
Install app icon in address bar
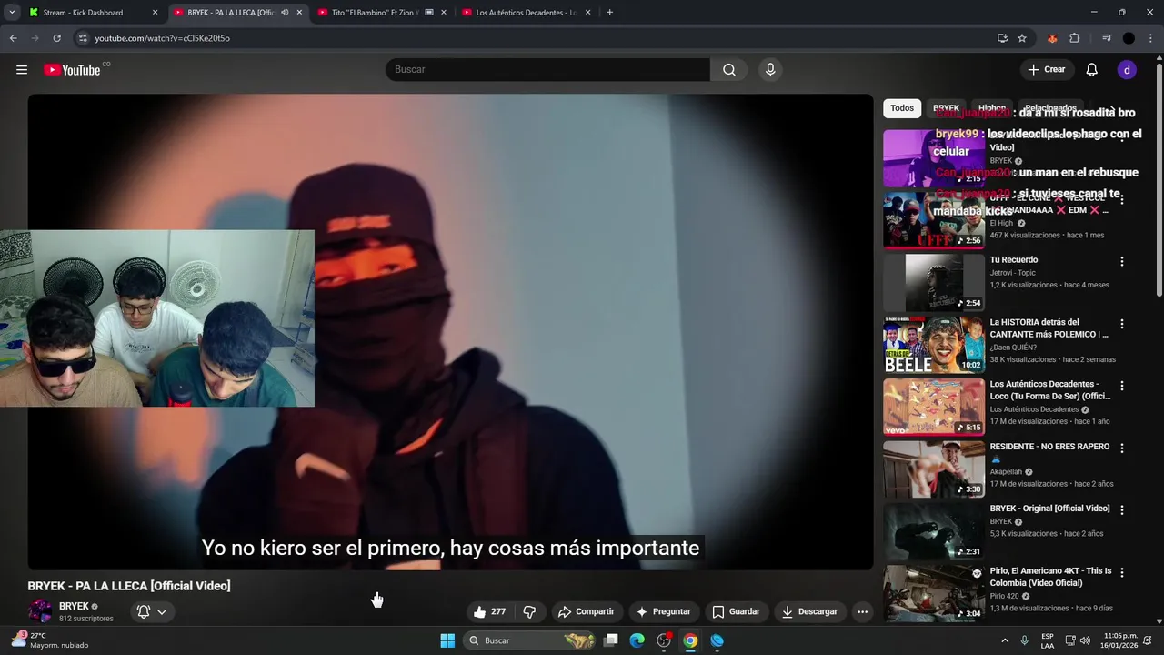(x=1002, y=38)
